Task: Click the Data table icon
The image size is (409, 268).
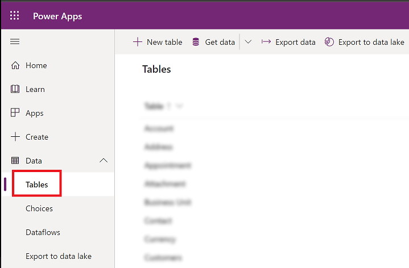Action: 15,161
